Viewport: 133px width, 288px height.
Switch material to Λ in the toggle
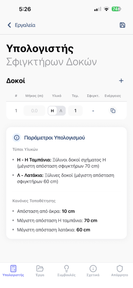click(61, 111)
